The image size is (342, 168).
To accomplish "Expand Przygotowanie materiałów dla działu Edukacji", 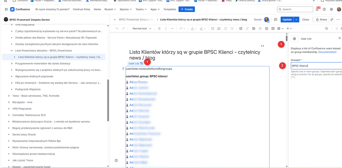I will 12,63.
